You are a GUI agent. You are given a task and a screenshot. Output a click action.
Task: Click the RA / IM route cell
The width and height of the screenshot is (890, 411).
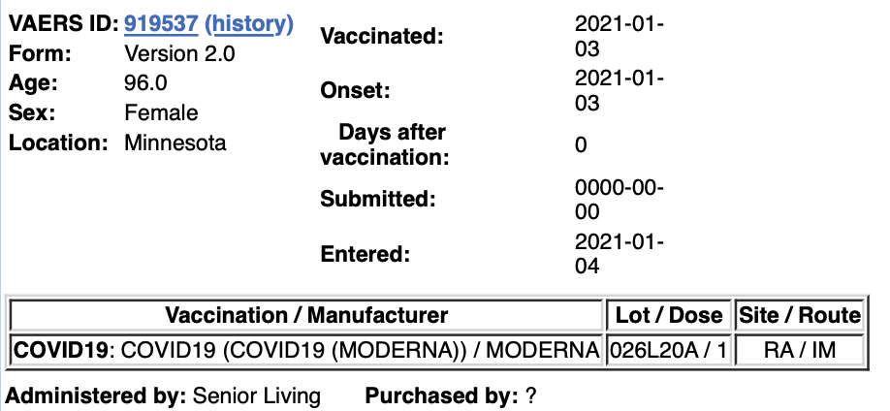coord(799,350)
